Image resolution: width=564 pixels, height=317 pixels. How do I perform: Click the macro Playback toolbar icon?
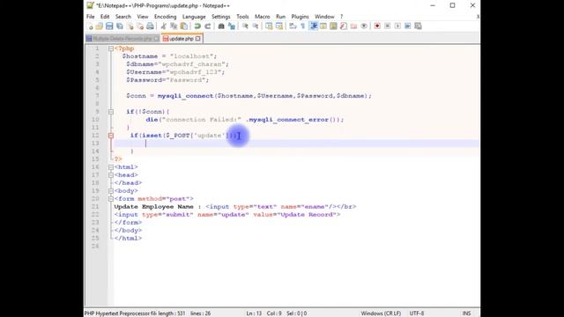[397, 26]
